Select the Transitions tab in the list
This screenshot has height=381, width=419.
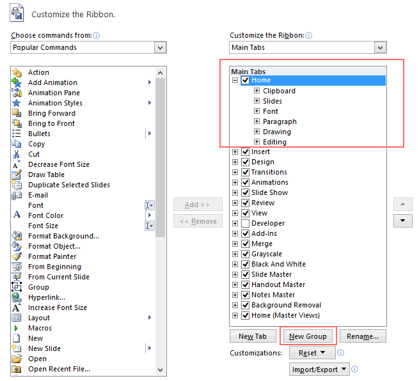tap(269, 172)
